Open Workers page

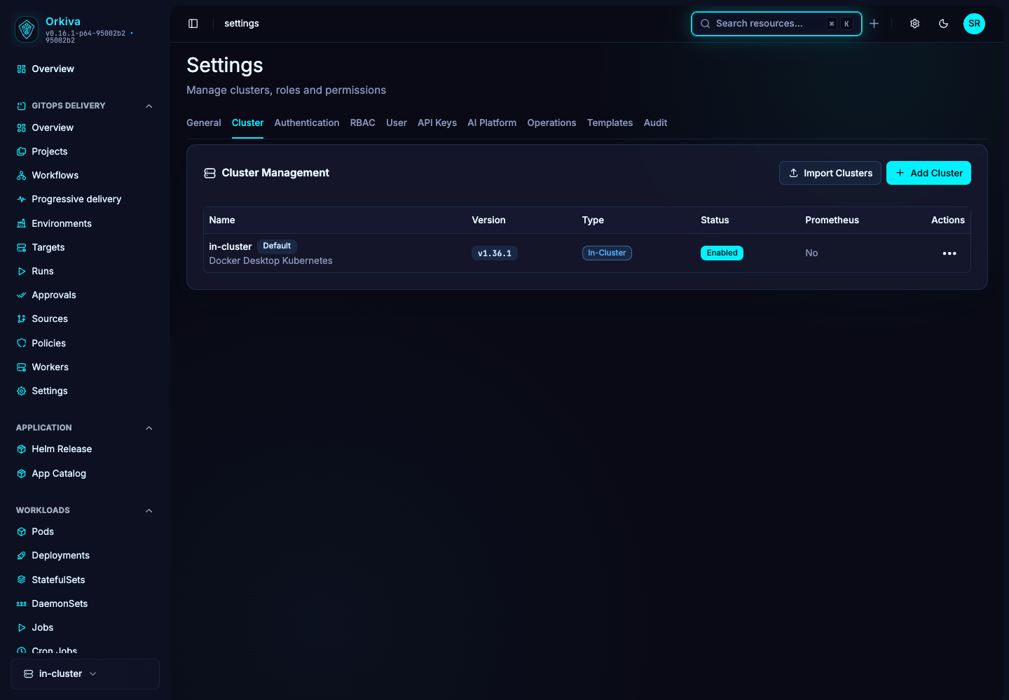84,367
